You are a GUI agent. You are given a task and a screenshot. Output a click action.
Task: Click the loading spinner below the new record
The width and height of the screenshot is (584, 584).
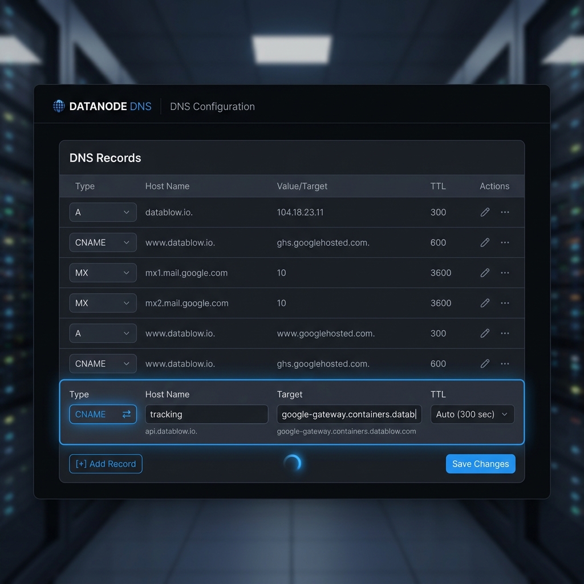pos(293,463)
